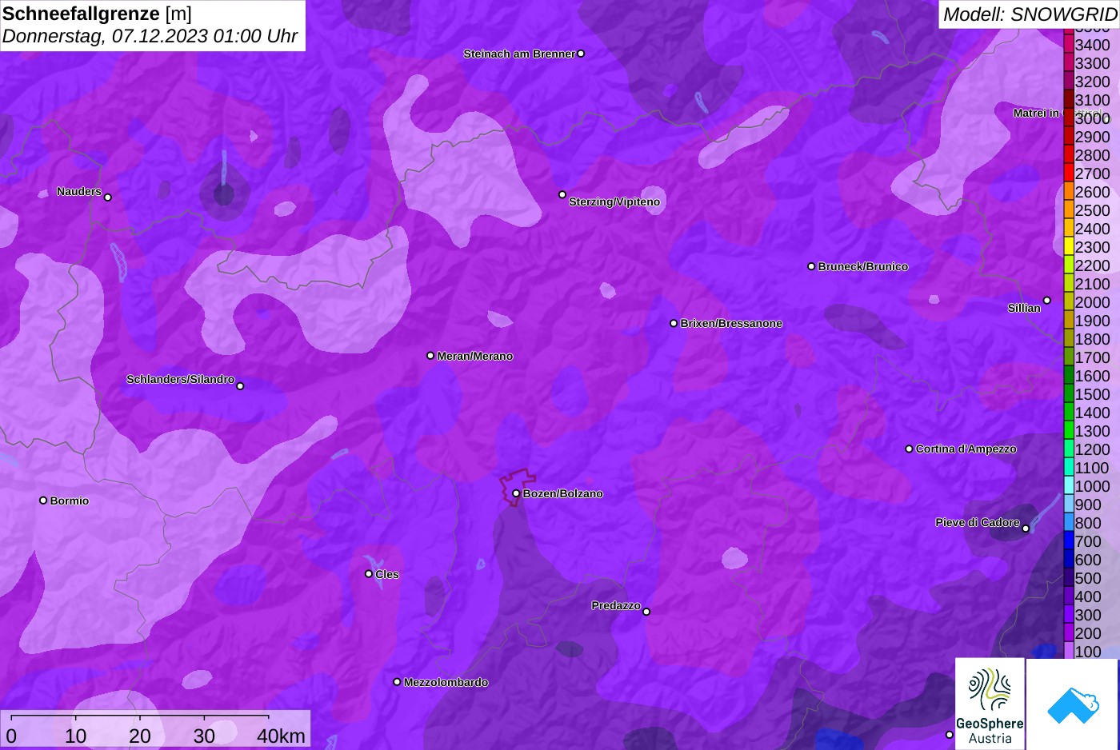Click the 1000 cyan legend swatch

[1069, 485]
